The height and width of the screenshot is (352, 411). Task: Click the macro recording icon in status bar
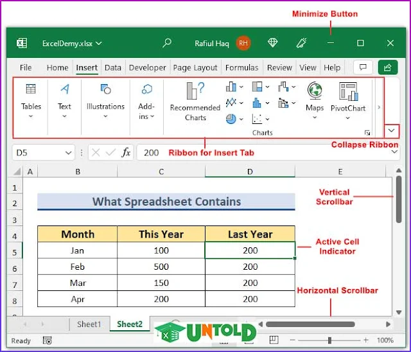click(x=47, y=340)
